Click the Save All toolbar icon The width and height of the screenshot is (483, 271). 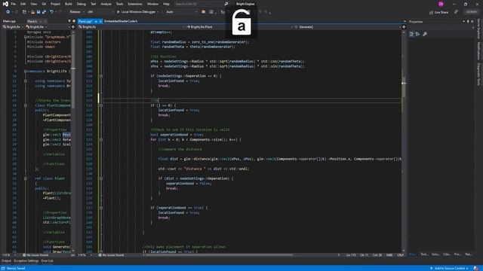coord(44,12)
